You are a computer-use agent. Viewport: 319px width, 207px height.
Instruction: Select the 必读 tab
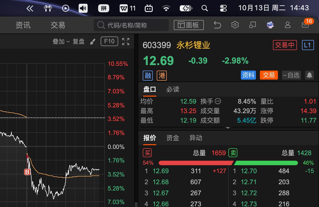coord(173,89)
